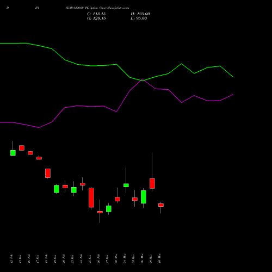Select the green candle above 04 Mar

point(126,186)
